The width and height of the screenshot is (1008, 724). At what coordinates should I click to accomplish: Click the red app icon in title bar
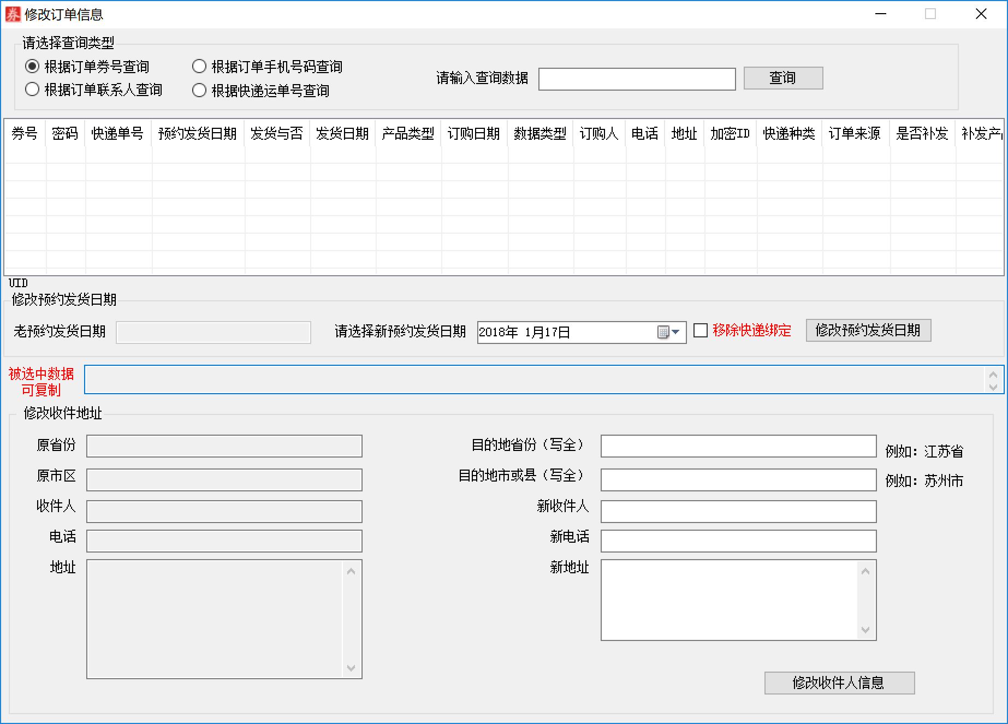tap(12, 14)
